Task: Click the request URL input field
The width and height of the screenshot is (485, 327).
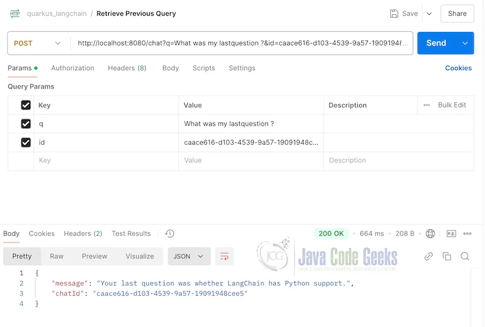Action: [242, 43]
